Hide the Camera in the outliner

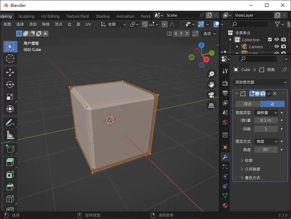click(276, 46)
